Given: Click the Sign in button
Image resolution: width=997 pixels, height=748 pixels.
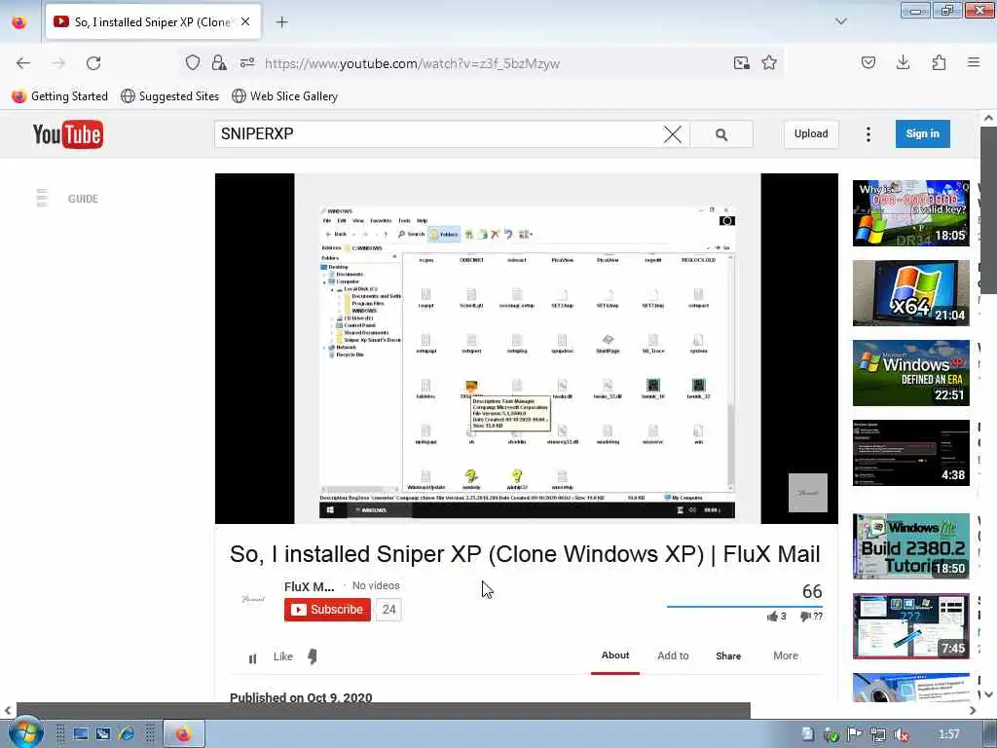Looking at the screenshot, I should (923, 133).
